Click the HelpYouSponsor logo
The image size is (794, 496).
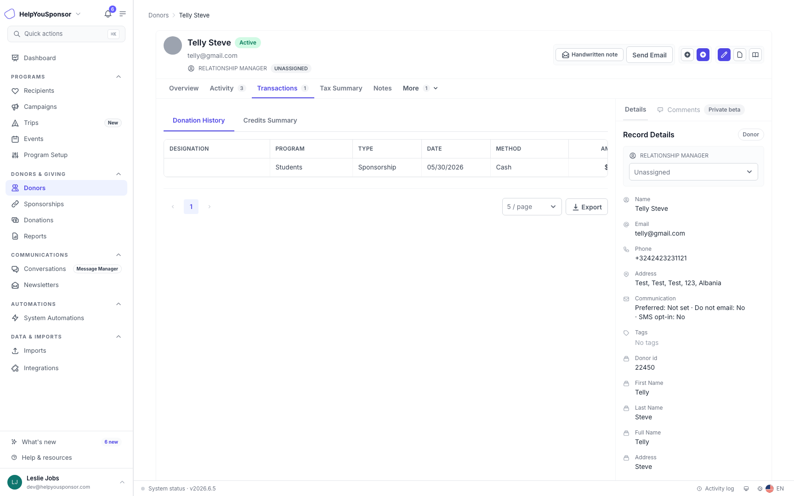tap(10, 14)
